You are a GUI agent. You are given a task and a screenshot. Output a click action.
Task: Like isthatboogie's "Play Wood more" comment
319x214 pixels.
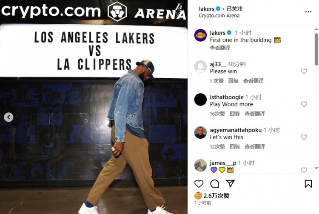click(x=304, y=104)
